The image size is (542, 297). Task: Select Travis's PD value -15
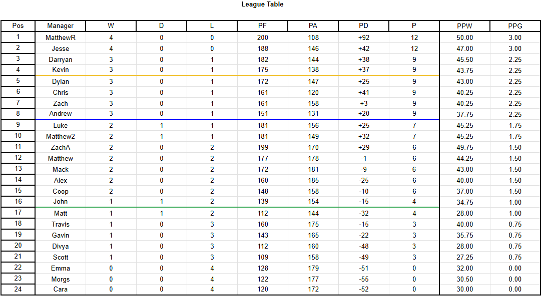pyautogui.click(x=363, y=224)
